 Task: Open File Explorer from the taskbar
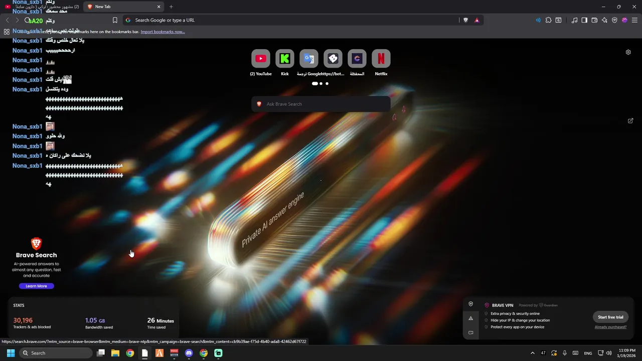115,353
